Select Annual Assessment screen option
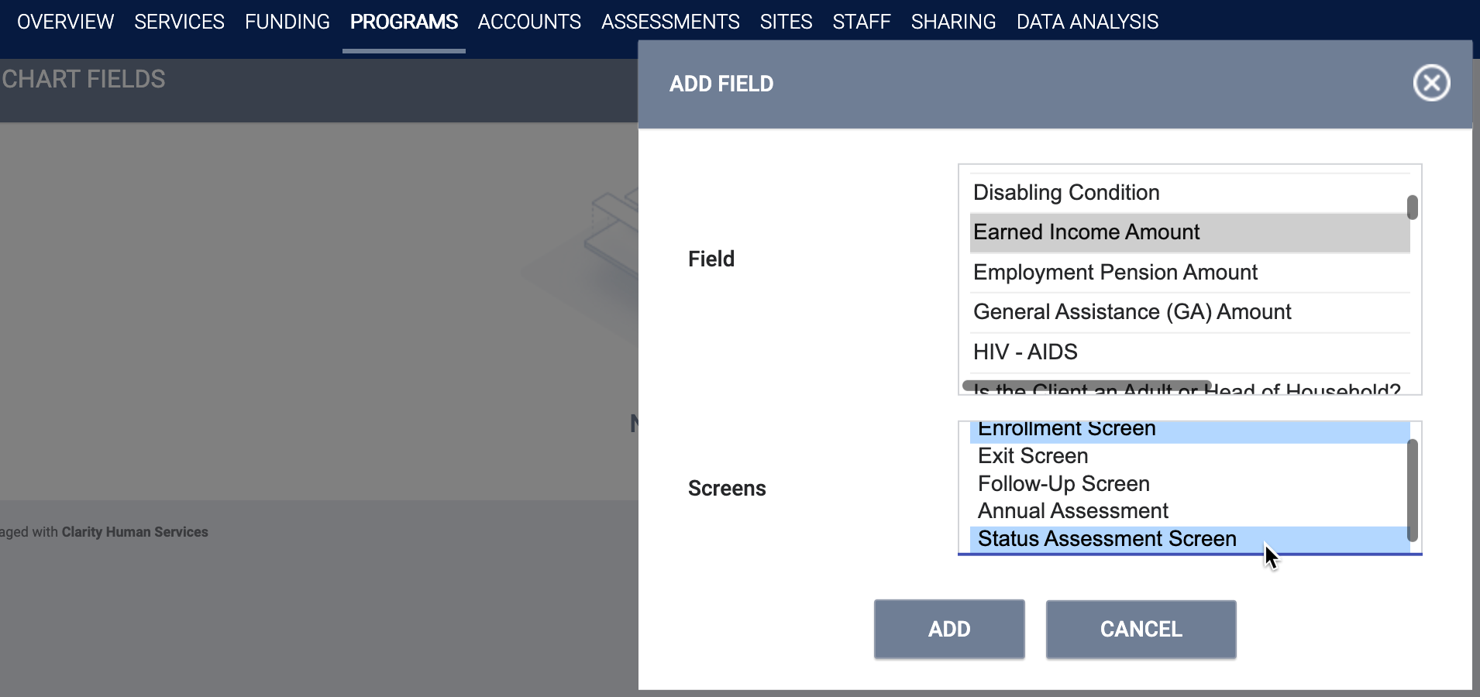 [x=1189, y=511]
